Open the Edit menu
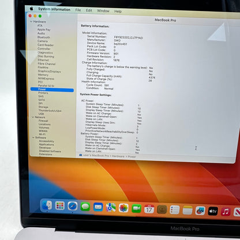240x240 pixels. pyautogui.click(x=89, y=10)
